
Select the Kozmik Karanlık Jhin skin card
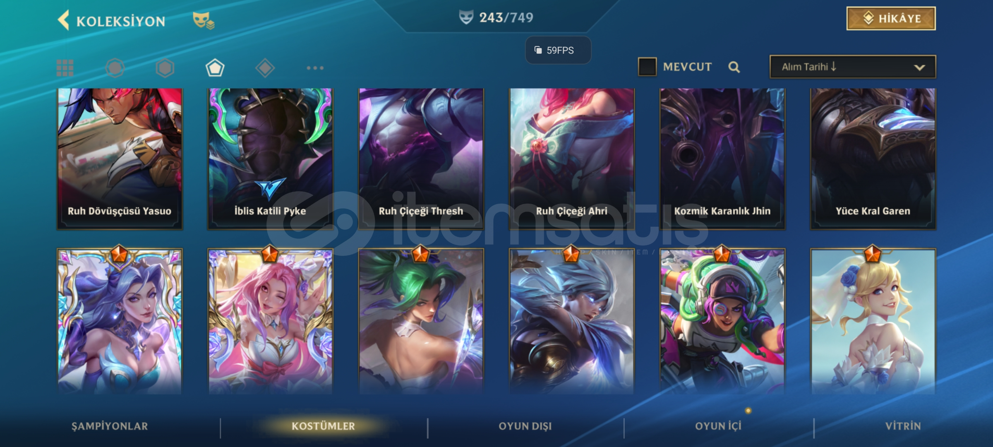[x=722, y=159]
